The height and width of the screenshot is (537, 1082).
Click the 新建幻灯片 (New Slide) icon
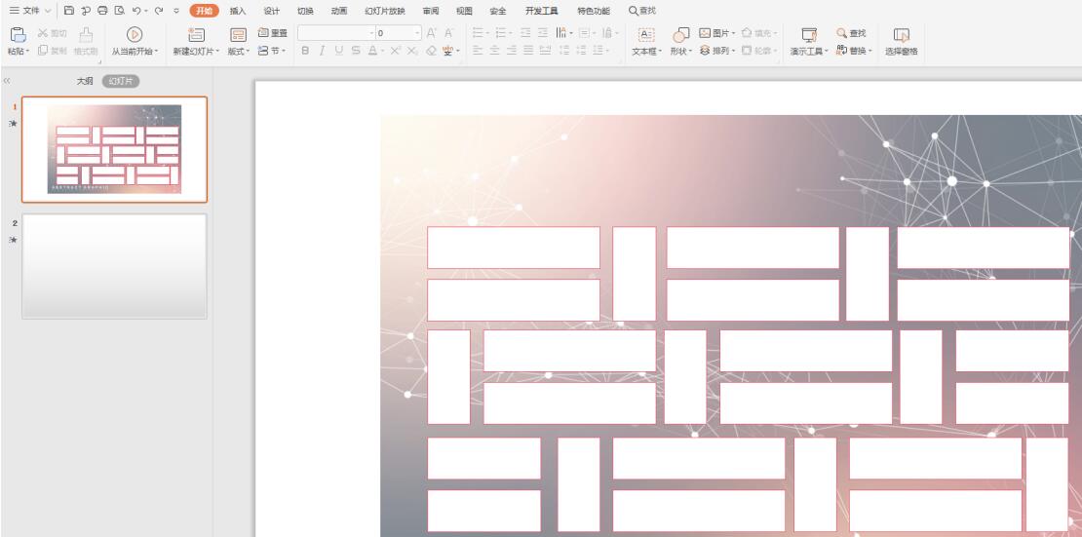tap(197, 35)
